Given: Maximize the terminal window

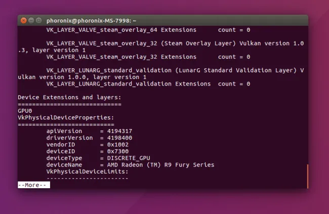Looking at the screenshot, I should click(38, 20).
